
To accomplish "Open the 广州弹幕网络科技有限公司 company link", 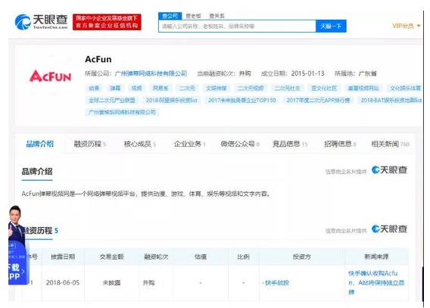I will tap(151, 73).
